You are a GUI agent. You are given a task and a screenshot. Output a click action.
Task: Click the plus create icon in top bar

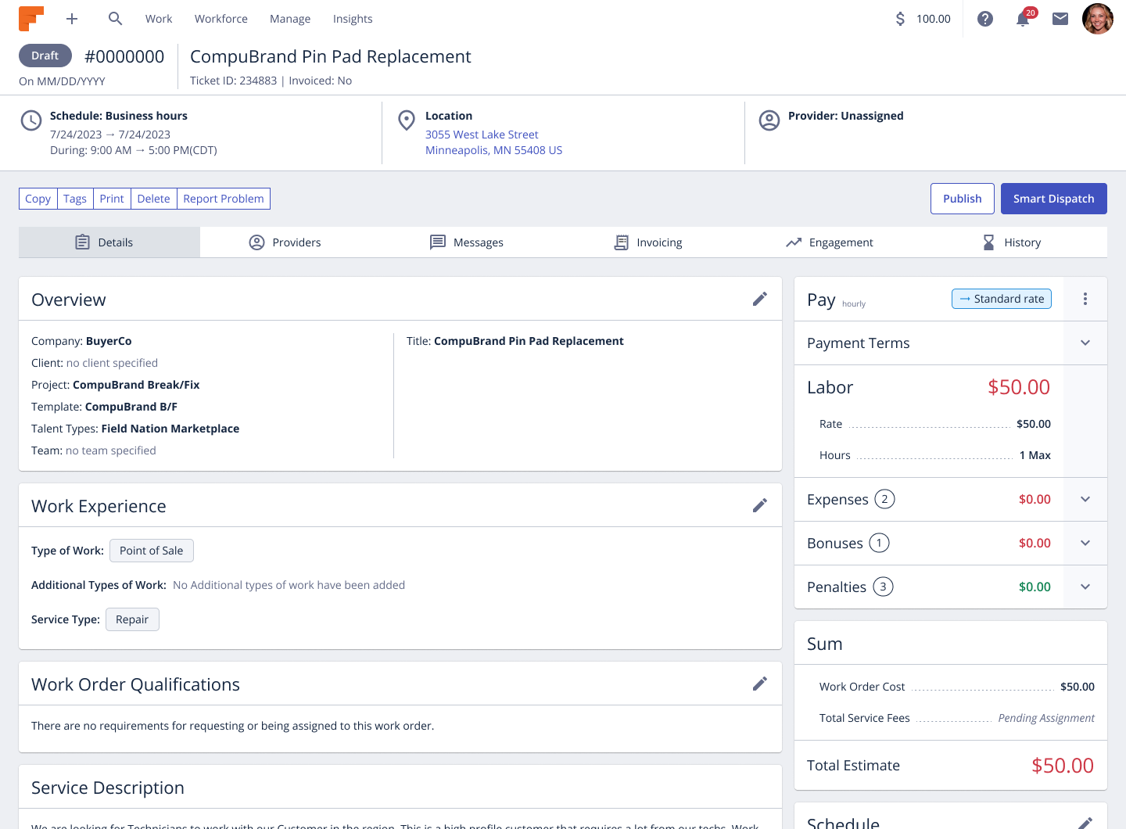coord(72,19)
